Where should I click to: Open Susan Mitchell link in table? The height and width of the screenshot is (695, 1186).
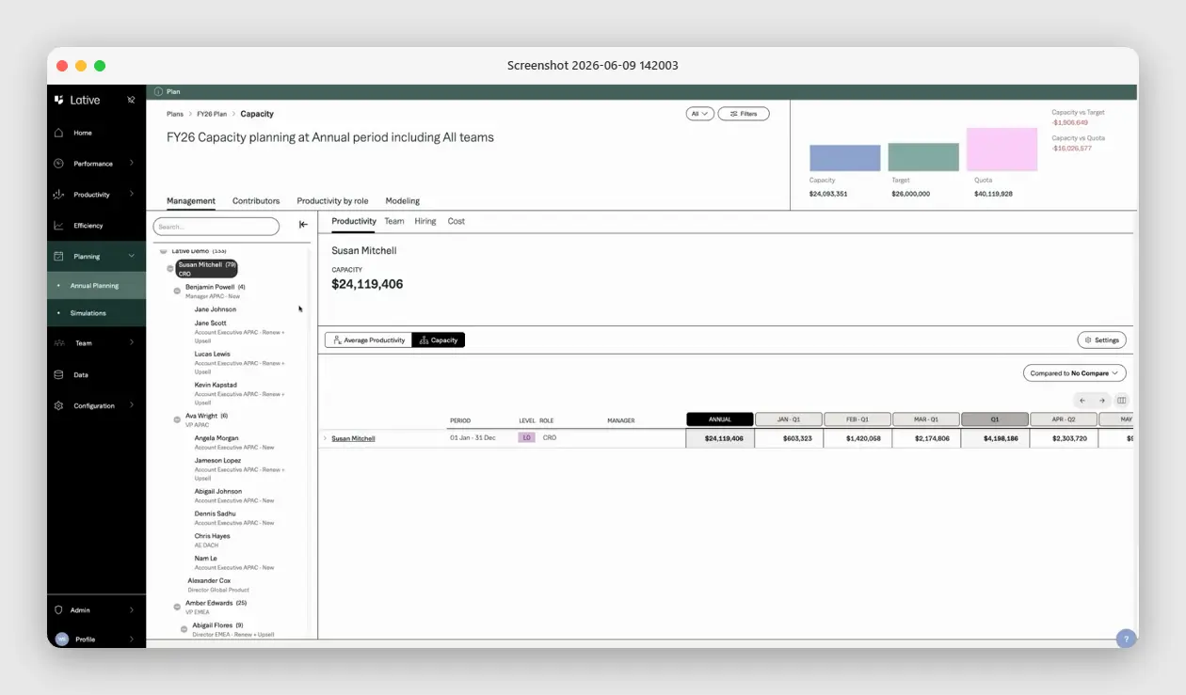coord(353,438)
